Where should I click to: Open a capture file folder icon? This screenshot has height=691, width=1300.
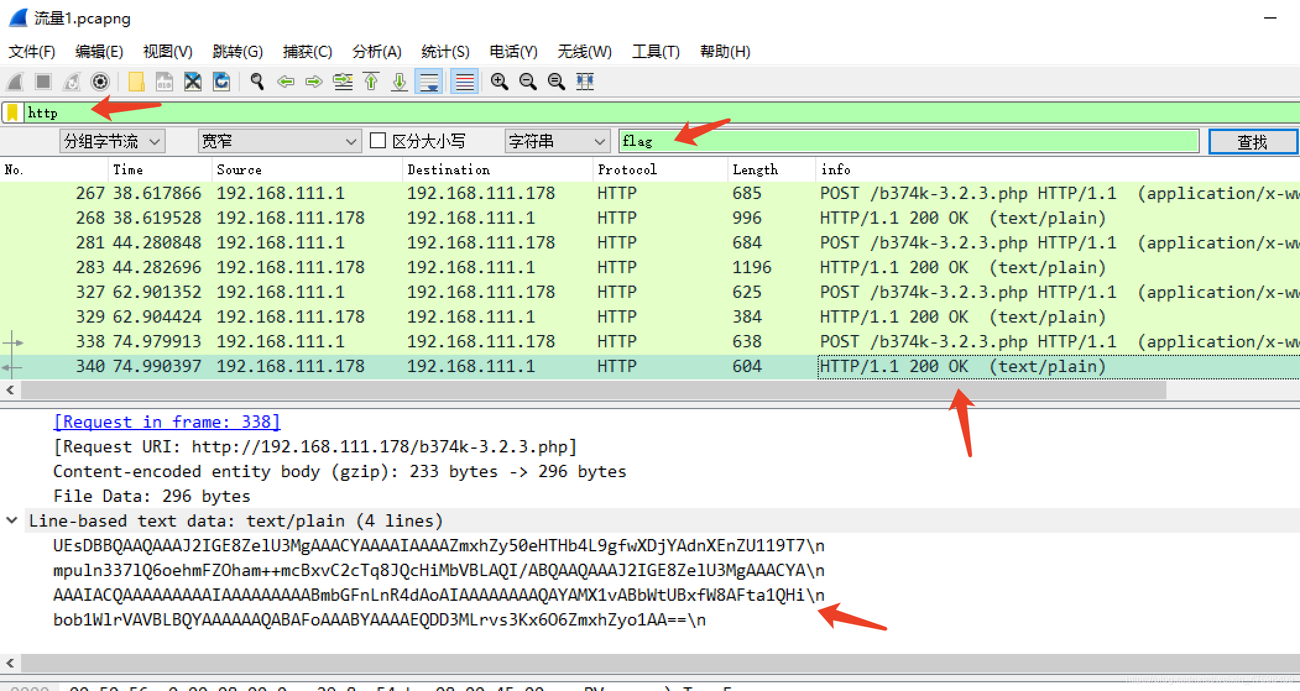point(136,82)
